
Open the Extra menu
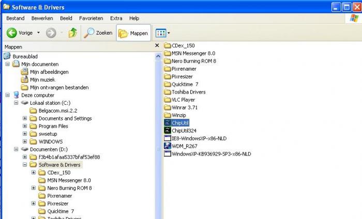pyautogui.click(x=116, y=18)
